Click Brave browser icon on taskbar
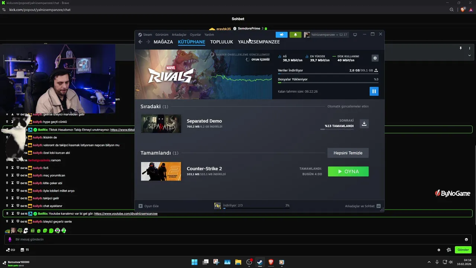The width and height of the screenshot is (476, 268). tap(271, 262)
